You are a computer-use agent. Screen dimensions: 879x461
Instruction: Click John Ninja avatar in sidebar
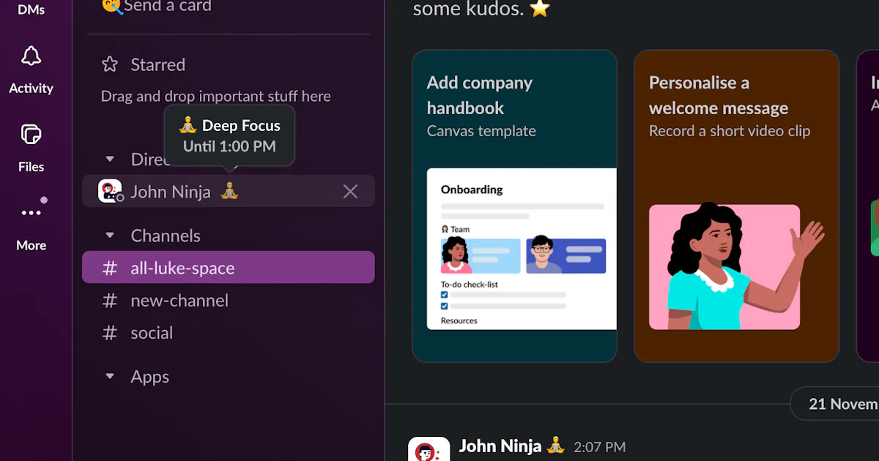click(110, 191)
